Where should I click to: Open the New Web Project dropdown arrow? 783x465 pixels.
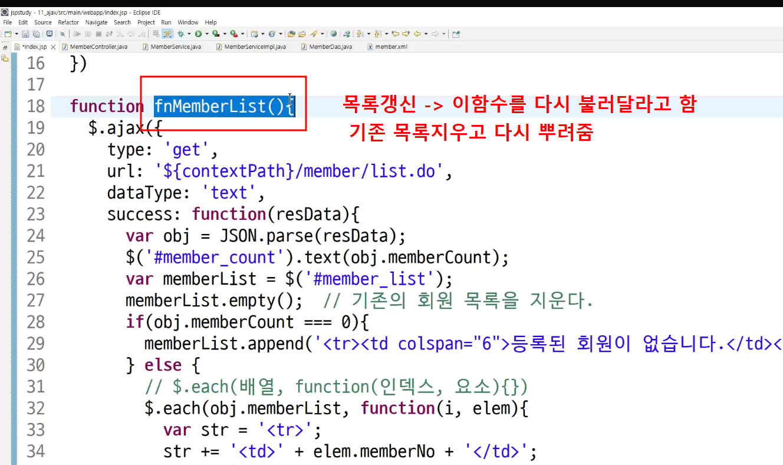point(263,34)
